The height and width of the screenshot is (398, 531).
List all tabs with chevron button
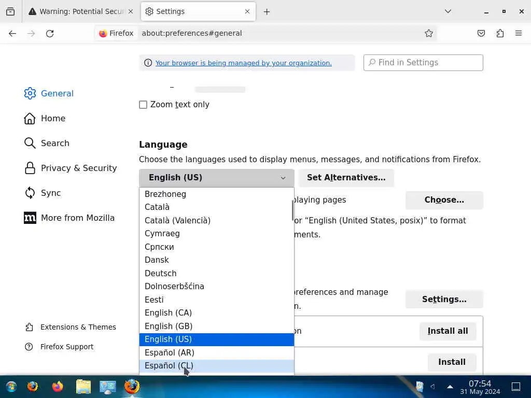[x=448, y=11]
